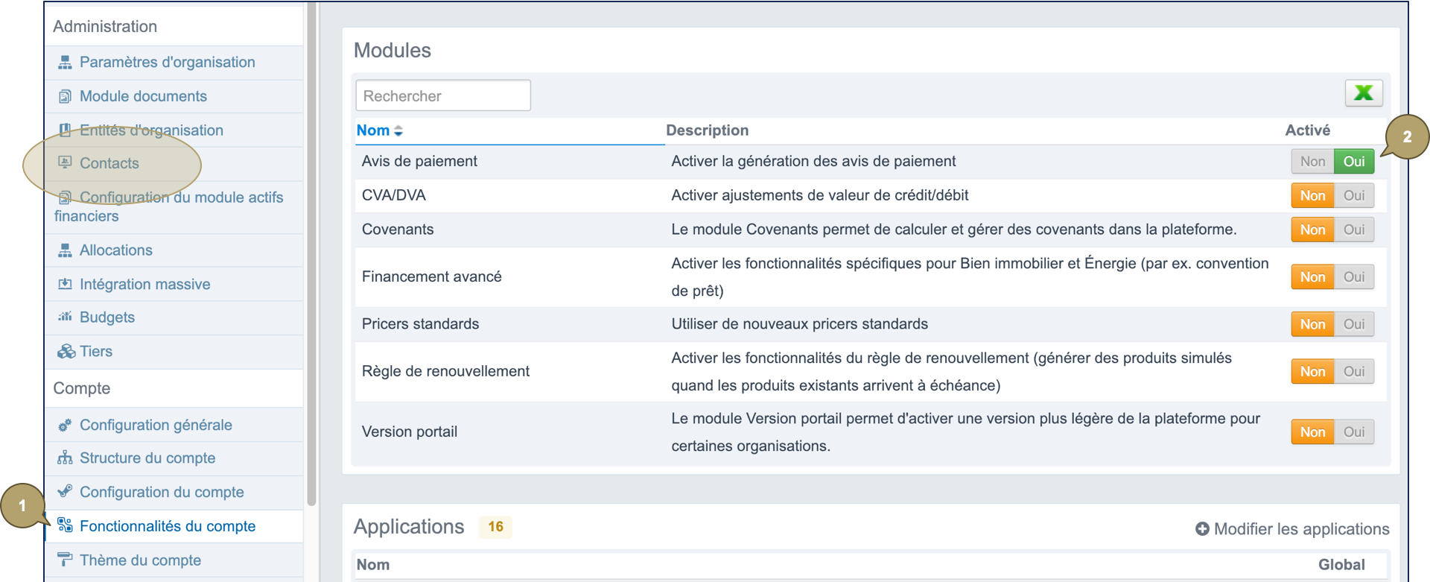Click the Configuration du compte wrench icon
Screen dimensions: 1430x582
coord(65,491)
